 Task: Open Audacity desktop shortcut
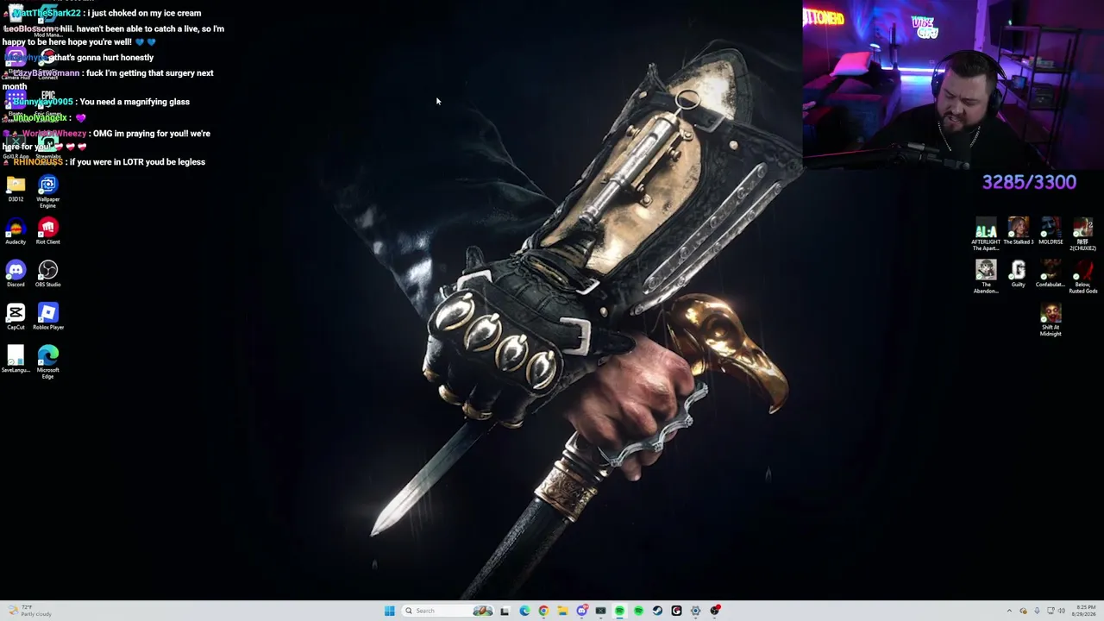point(16,231)
